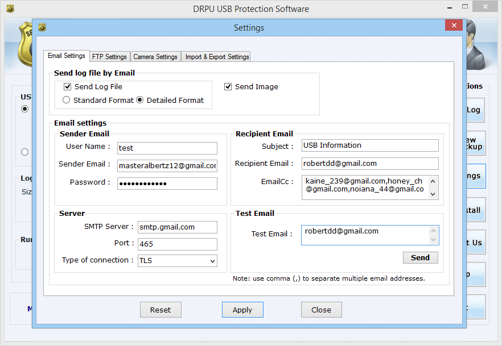Viewport: 502px width, 346px height.
Task: Click the Apply button
Action: (242, 310)
